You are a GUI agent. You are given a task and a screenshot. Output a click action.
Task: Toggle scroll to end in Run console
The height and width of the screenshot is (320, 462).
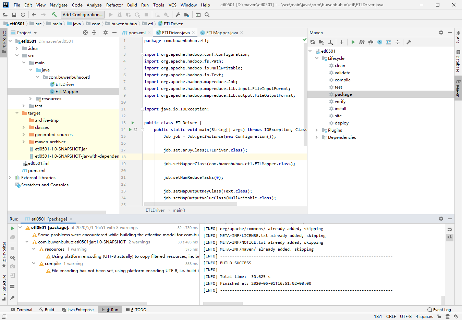point(450,237)
